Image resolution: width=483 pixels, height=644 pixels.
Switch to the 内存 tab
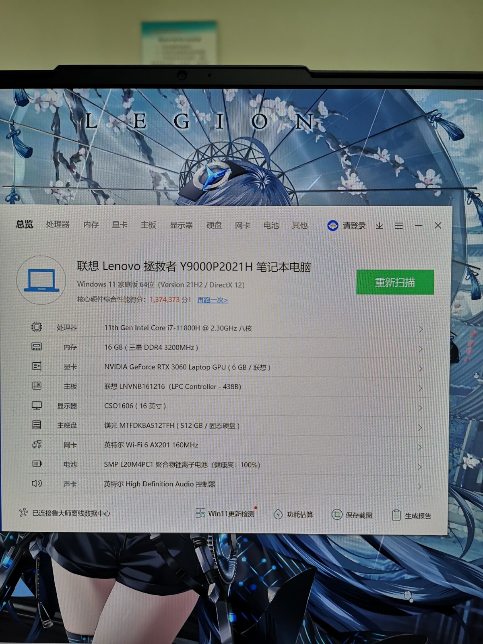91,225
